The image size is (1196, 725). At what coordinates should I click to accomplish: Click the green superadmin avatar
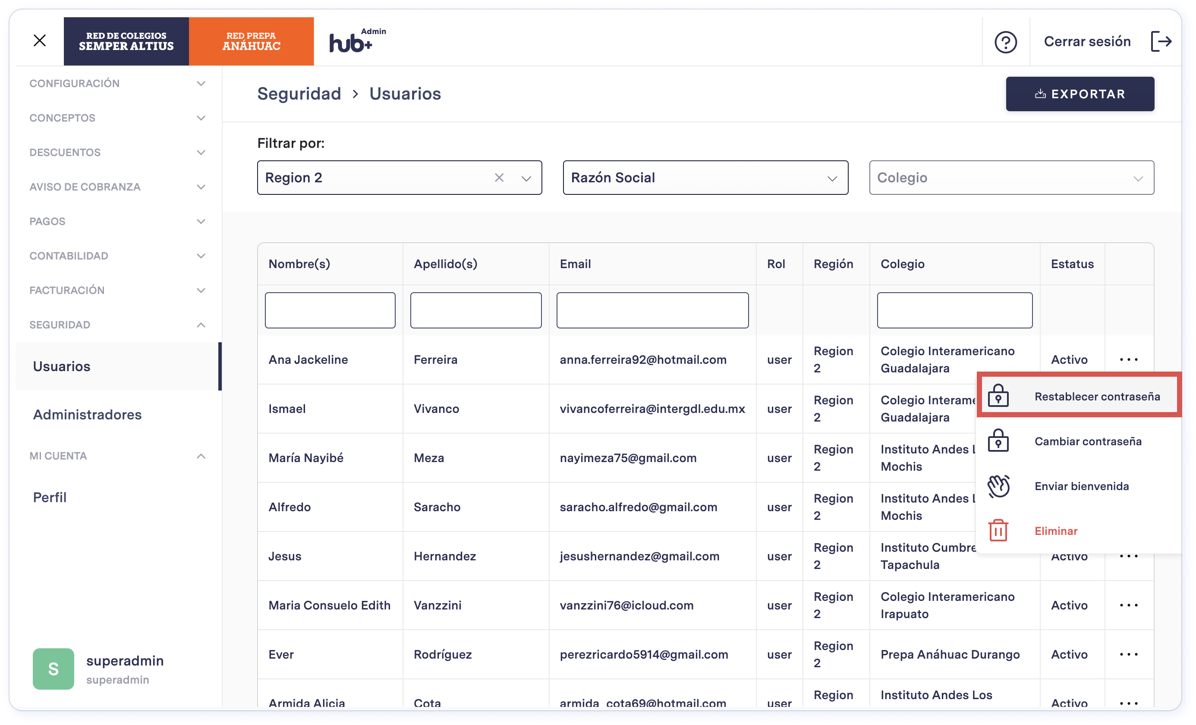click(54, 669)
